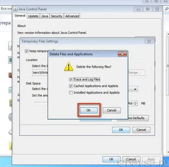Maximize the Java Control Panel window
The image size is (169, 167).
148,9
